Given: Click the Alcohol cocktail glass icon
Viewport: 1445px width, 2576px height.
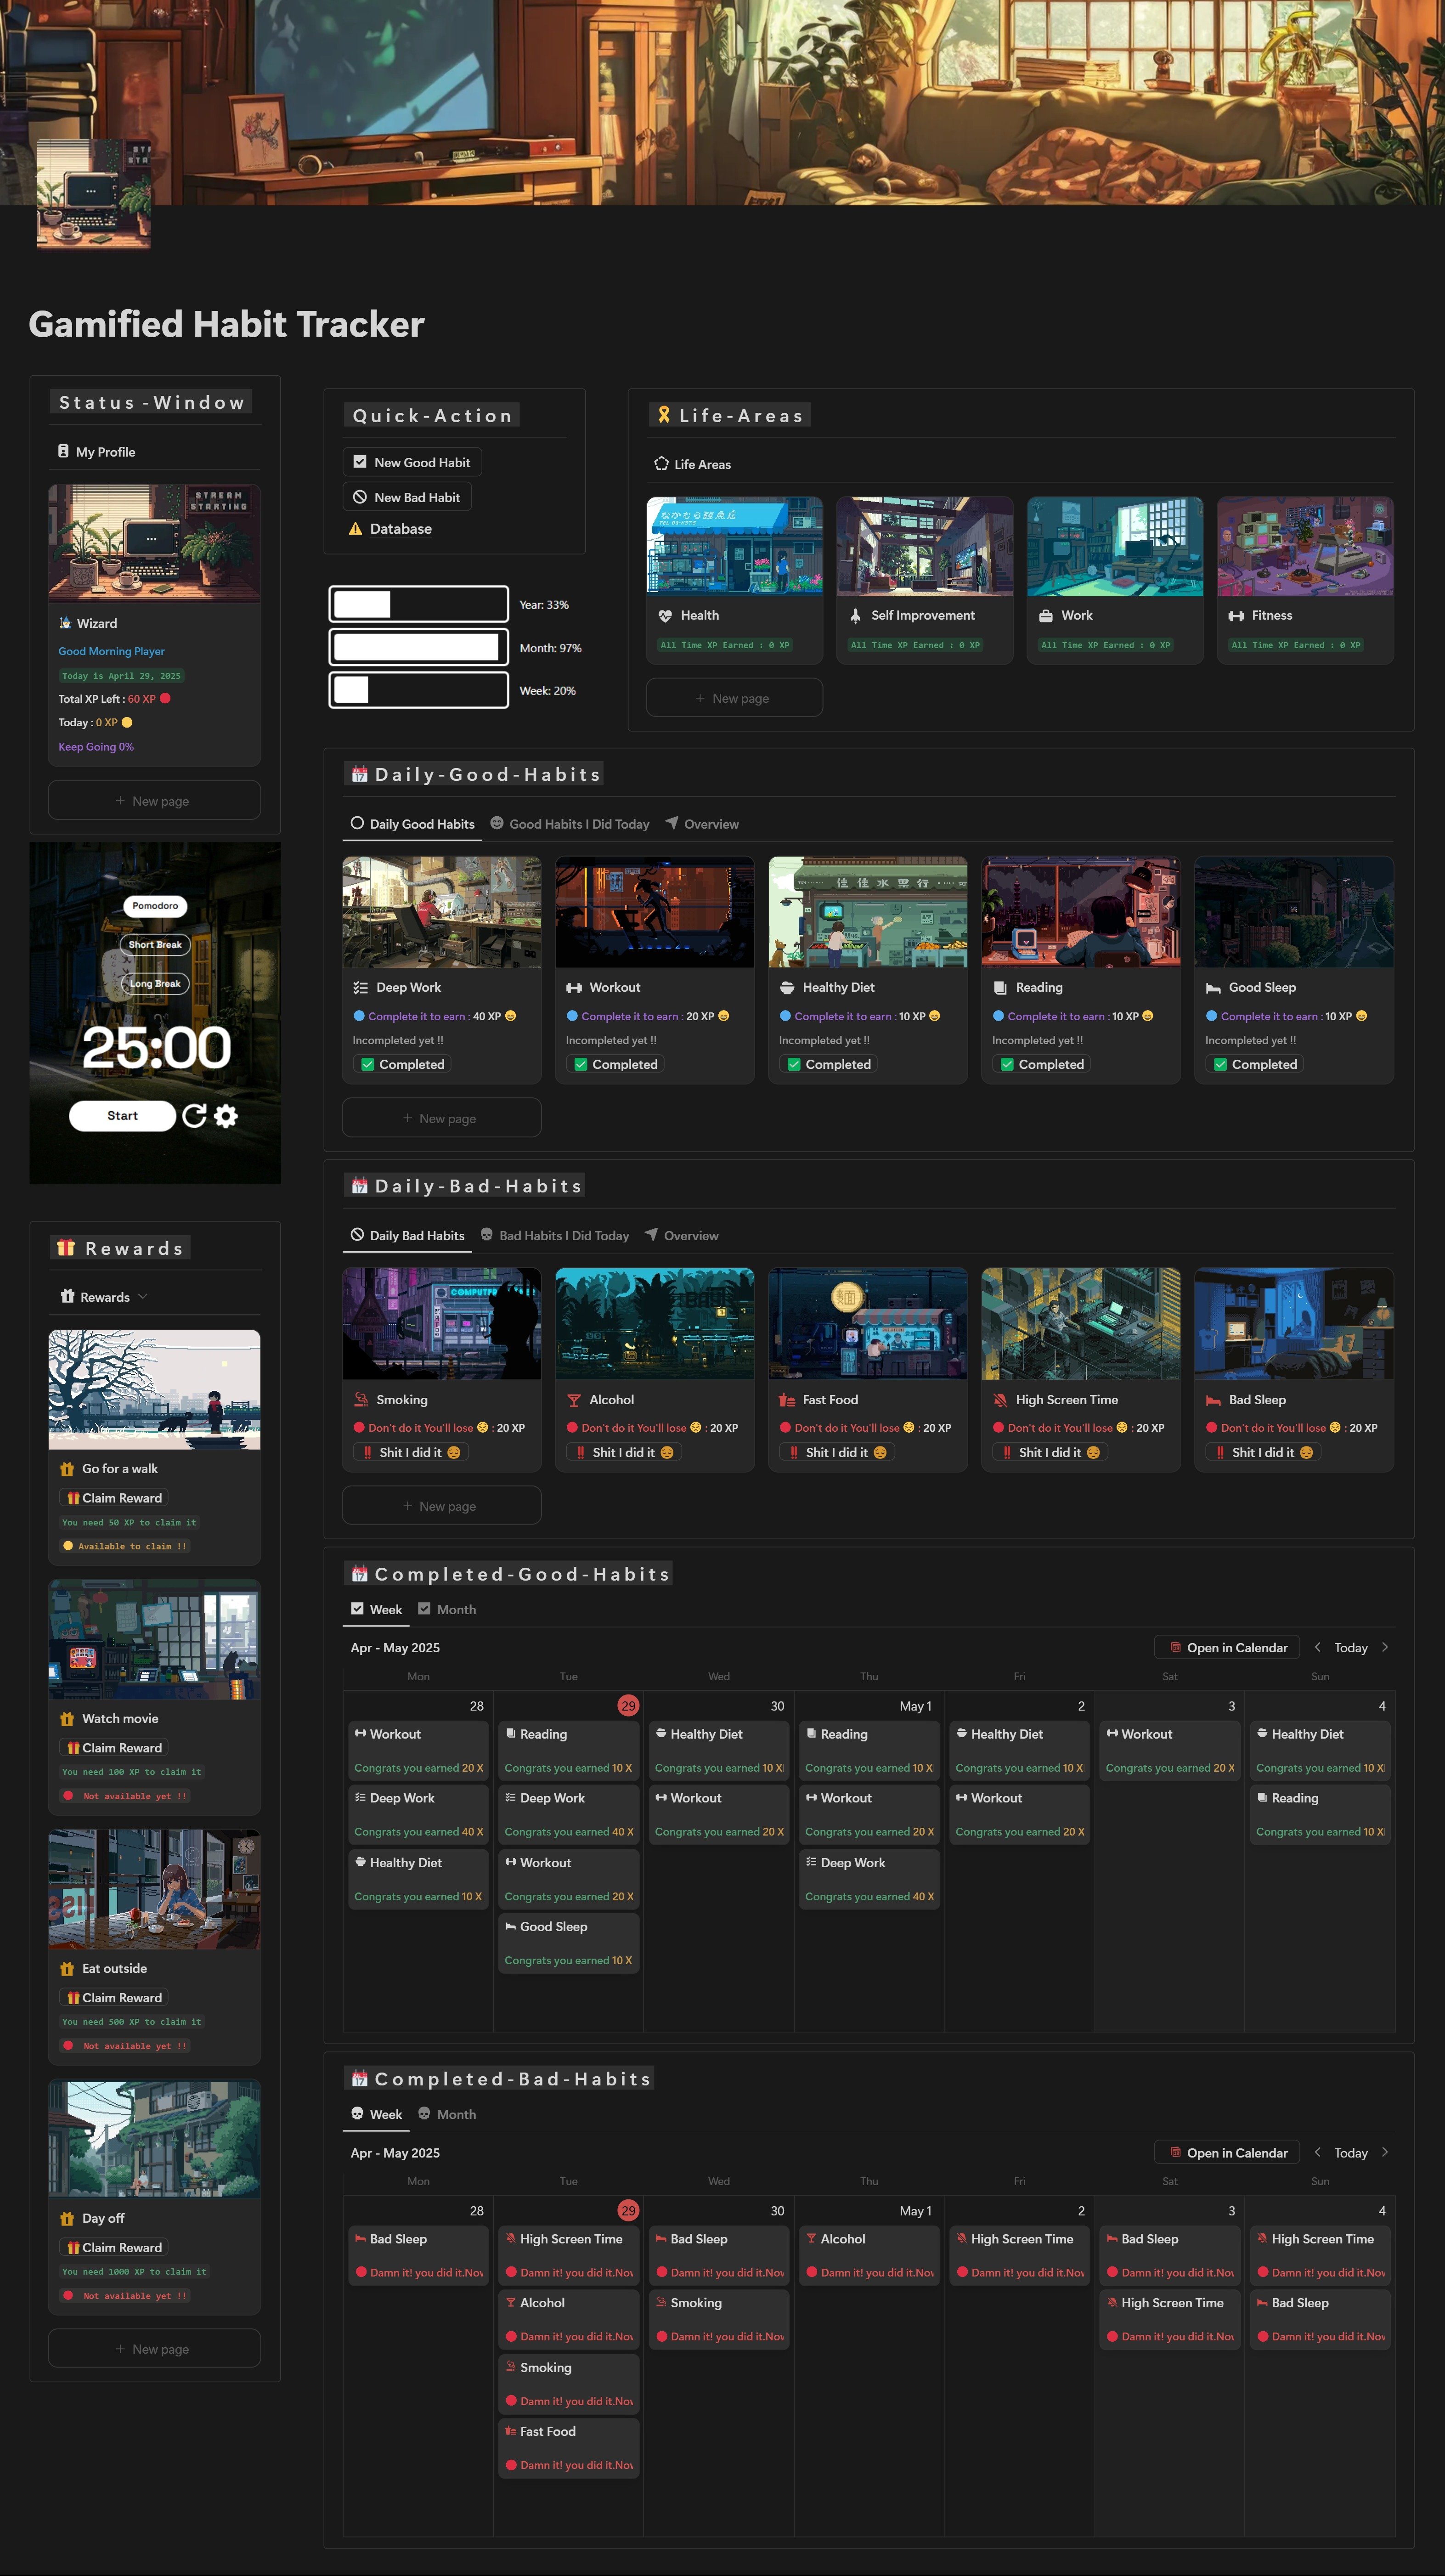Looking at the screenshot, I should pyautogui.click(x=574, y=1400).
